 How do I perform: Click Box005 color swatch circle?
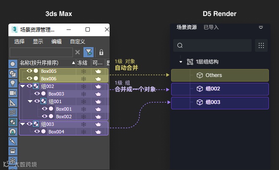click(36, 71)
